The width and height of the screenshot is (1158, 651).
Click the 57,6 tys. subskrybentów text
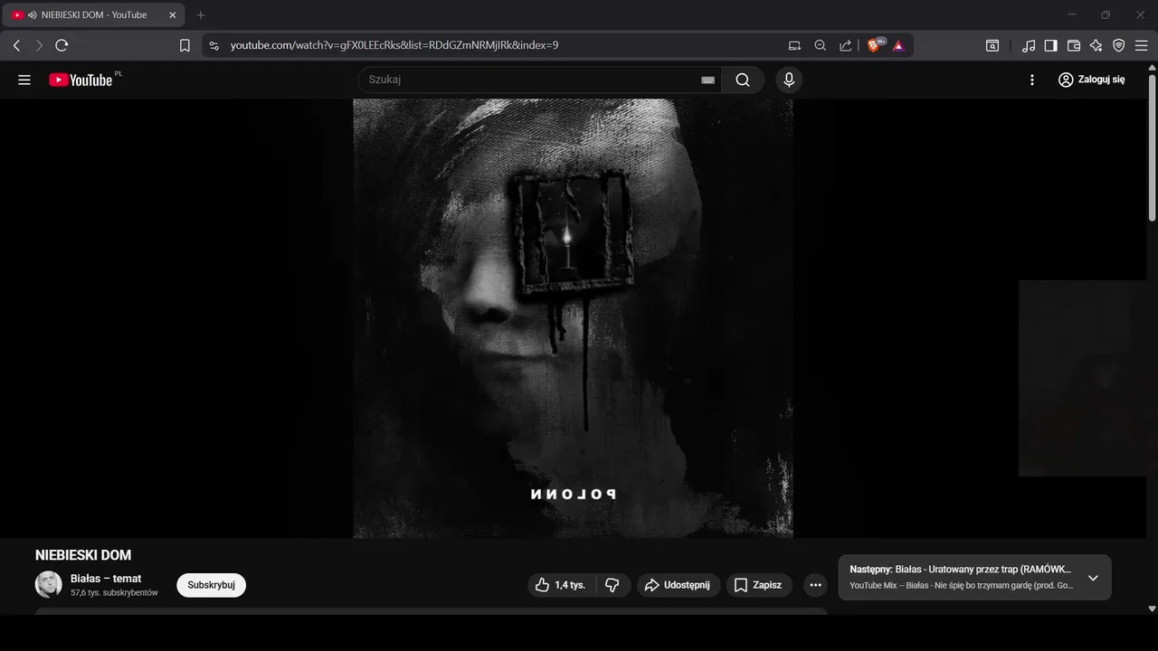point(114,593)
